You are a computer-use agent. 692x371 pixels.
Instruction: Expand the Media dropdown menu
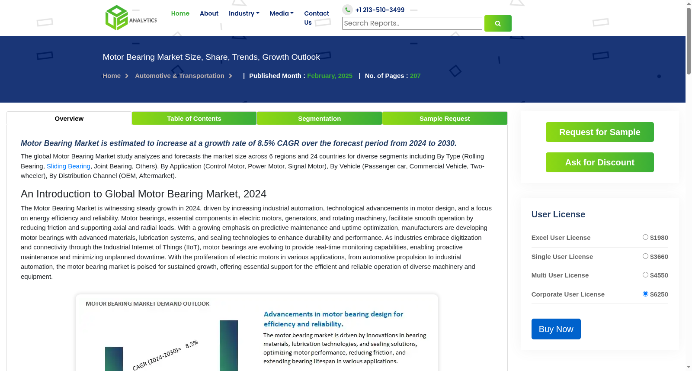coord(282,13)
